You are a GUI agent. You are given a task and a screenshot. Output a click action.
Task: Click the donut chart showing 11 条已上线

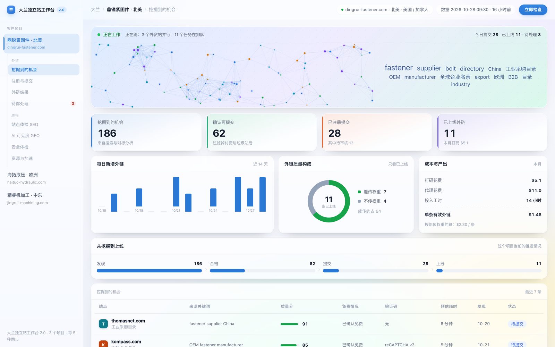(x=329, y=201)
